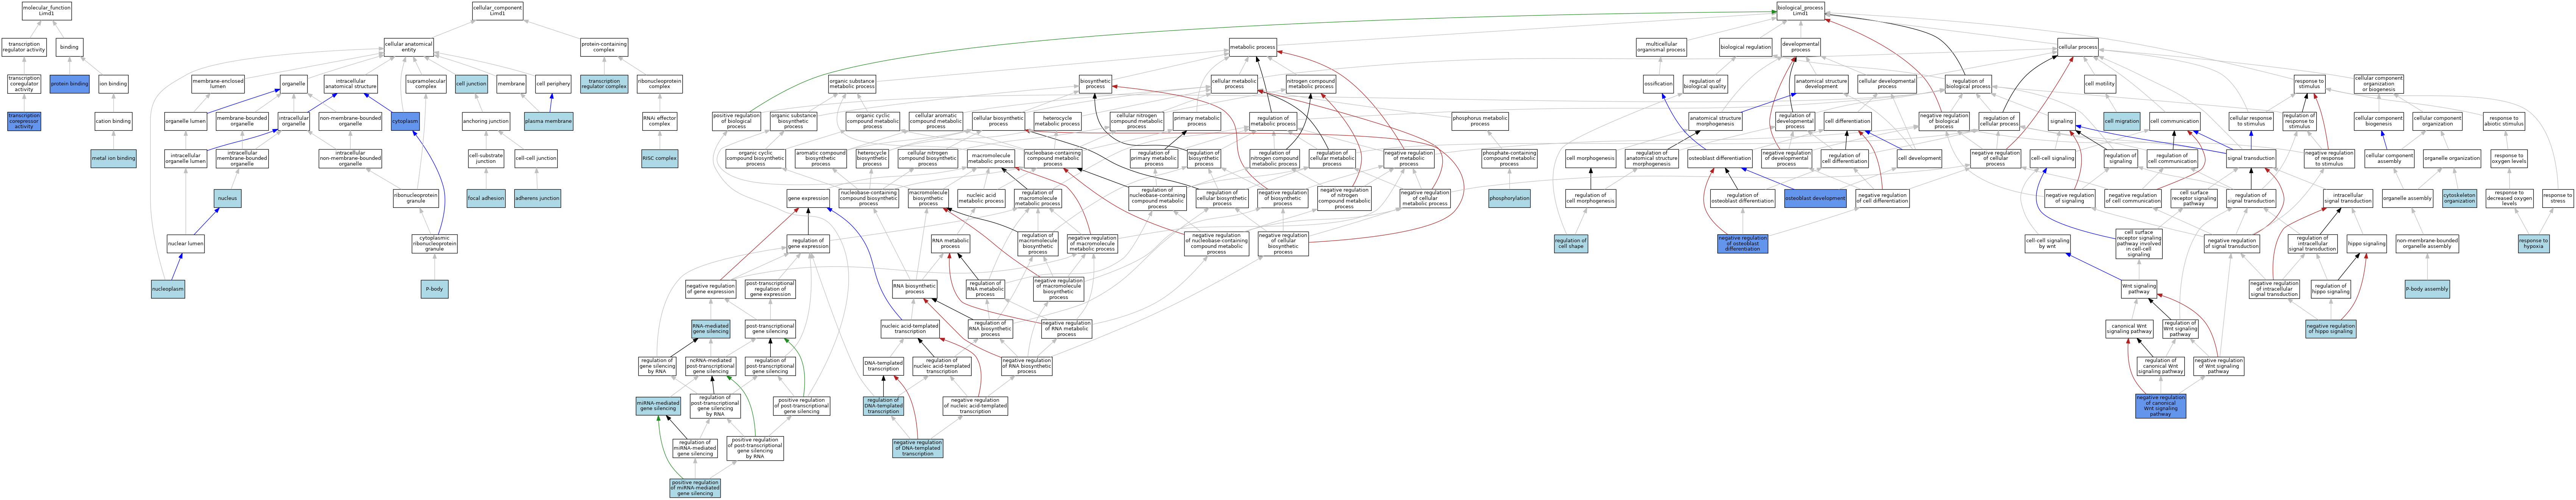Click 'transcription regulator complex' node

click(x=604, y=84)
